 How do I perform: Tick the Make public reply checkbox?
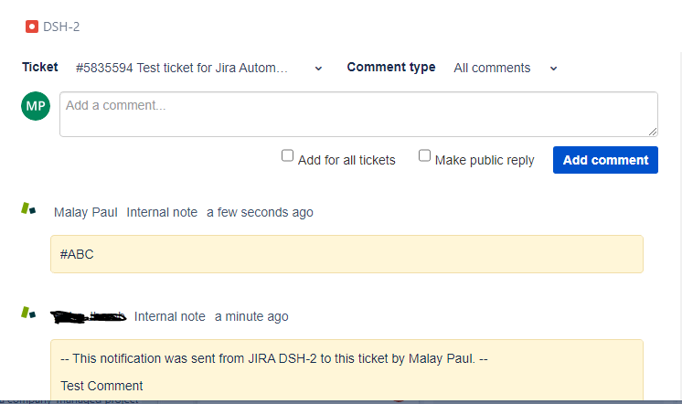424,155
